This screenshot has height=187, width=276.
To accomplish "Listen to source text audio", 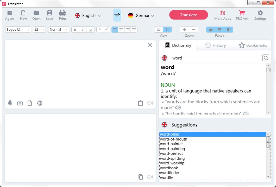I will click(150, 103).
